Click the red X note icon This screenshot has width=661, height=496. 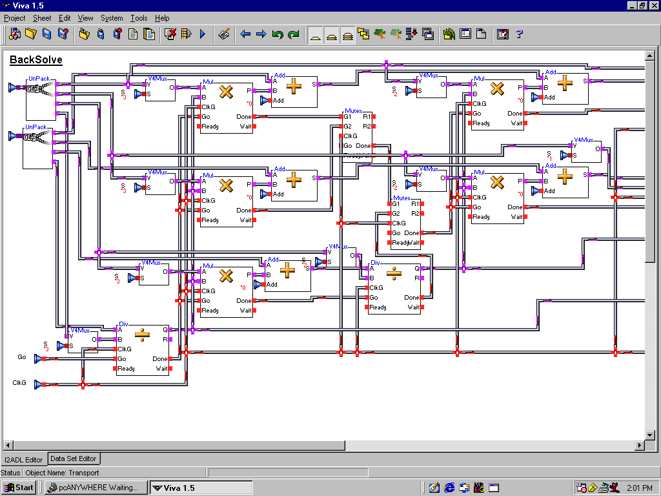click(x=170, y=34)
